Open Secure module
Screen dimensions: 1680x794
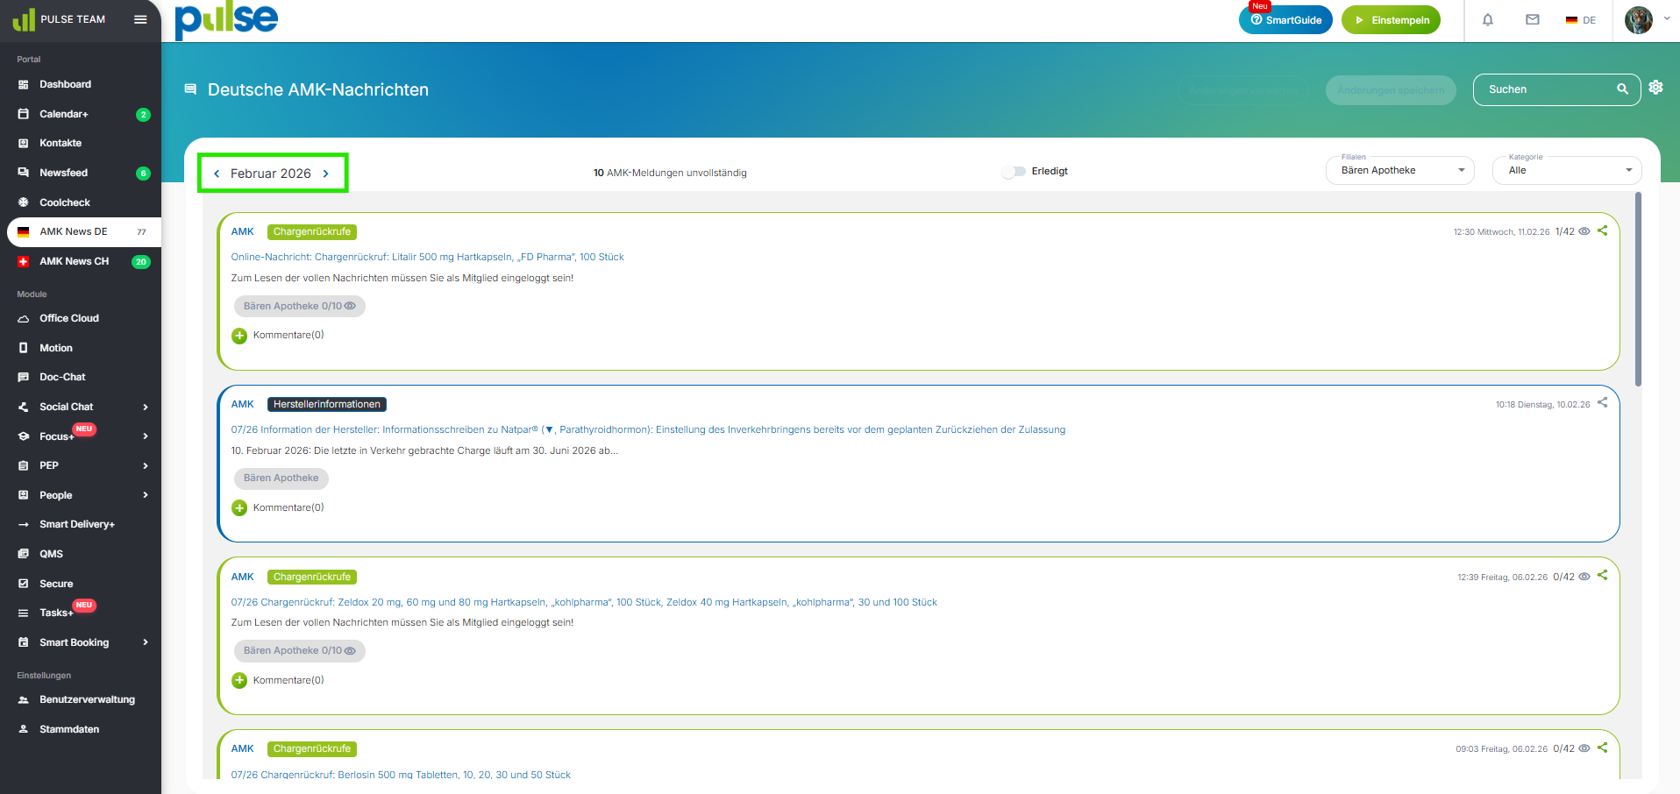point(81,584)
